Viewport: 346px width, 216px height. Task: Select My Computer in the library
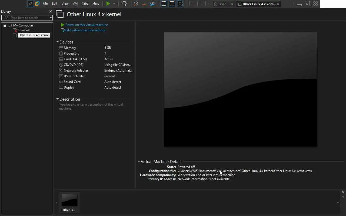(23, 25)
